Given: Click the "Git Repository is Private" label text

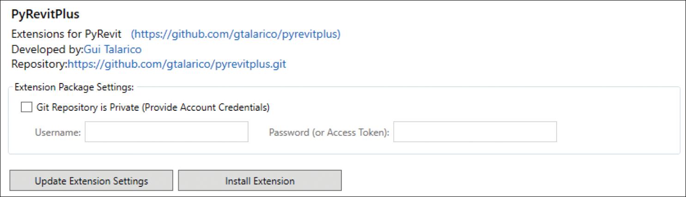Looking at the screenshot, I should [87, 108].
